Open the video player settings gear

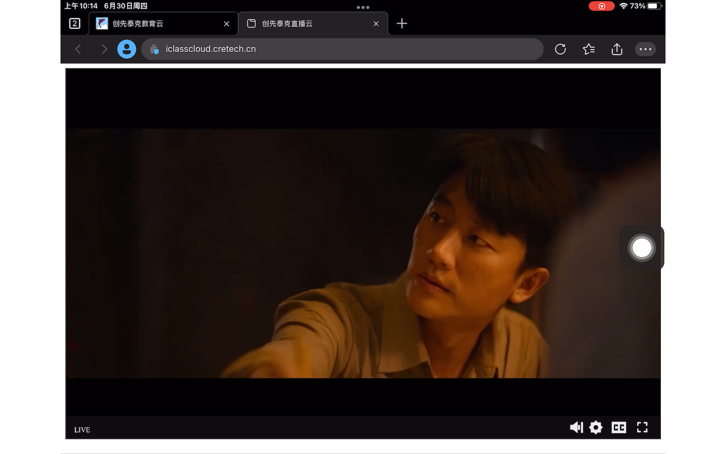click(x=596, y=428)
